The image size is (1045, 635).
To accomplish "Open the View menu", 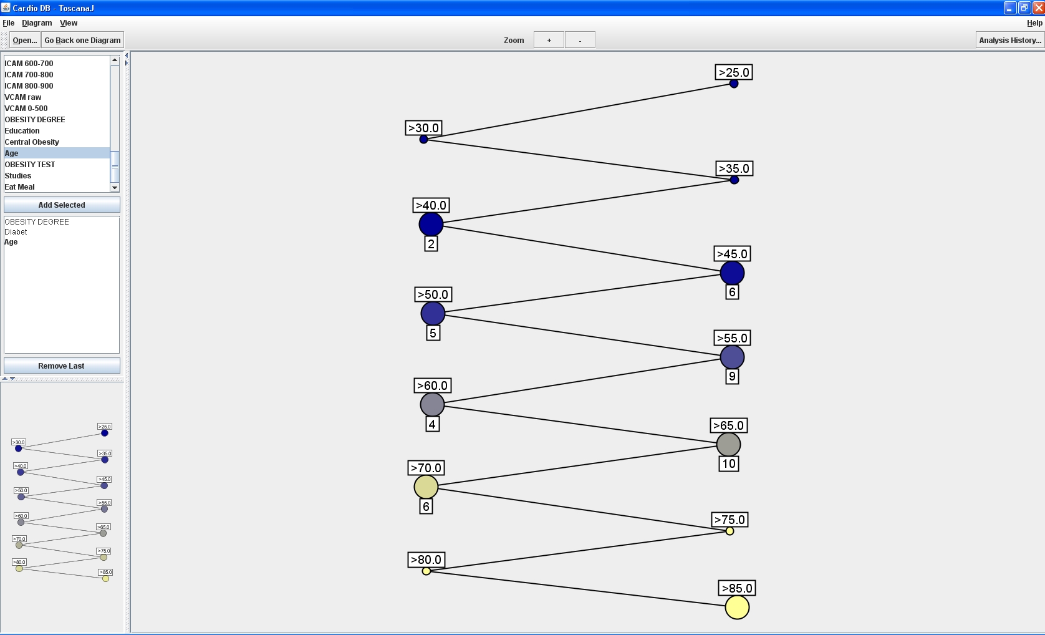I will pos(69,23).
